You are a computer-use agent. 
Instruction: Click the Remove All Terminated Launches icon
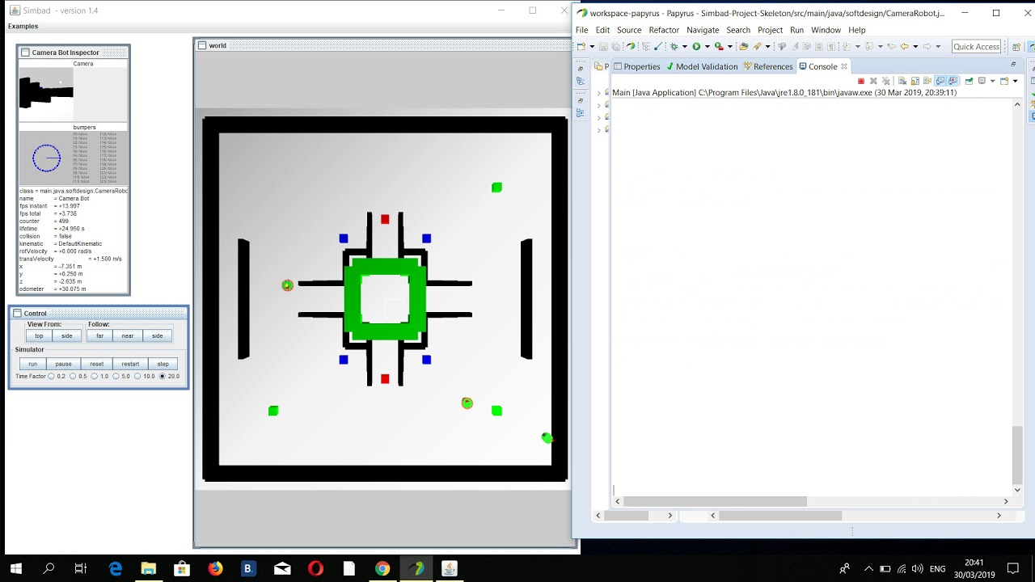[x=885, y=81]
